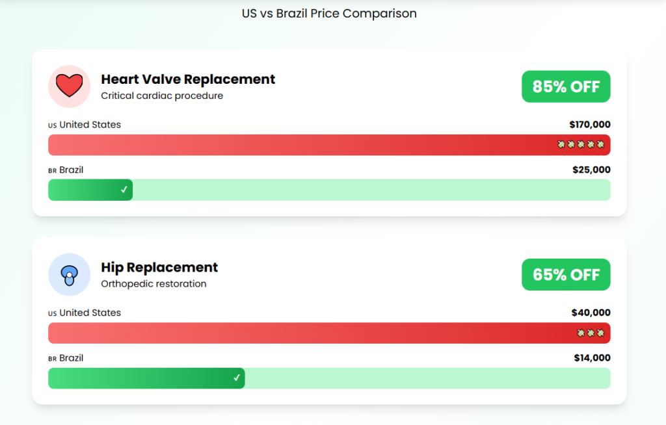Click the checkmark on the Hip Replacement Brazil bar
The height and width of the screenshot is (425, 666).
click(237, 378)
